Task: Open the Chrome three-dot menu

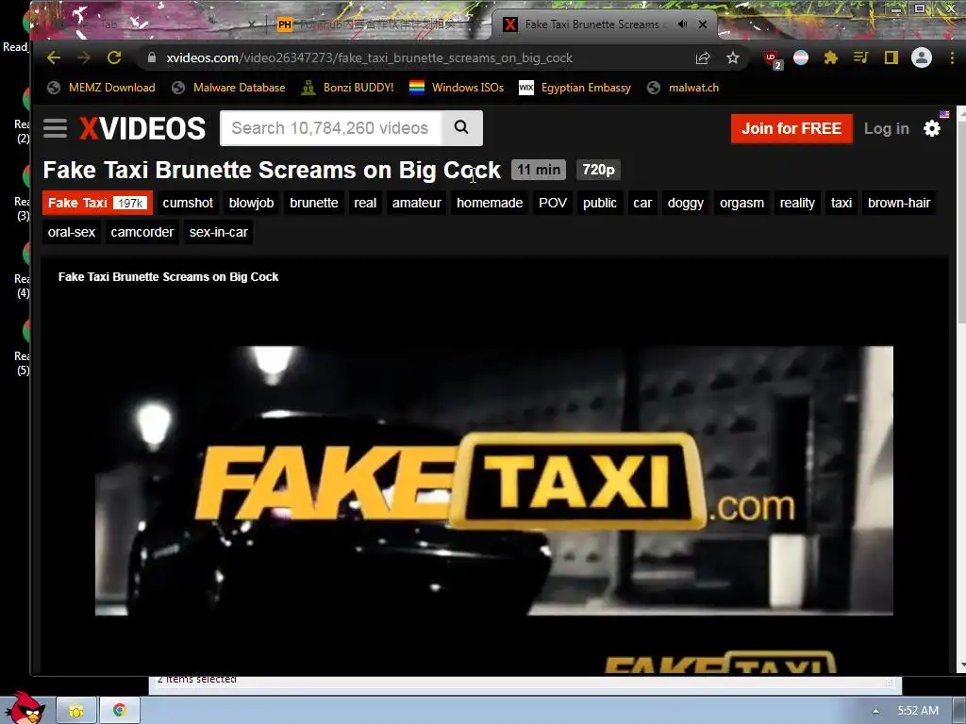Action: (x=952, y=58)
